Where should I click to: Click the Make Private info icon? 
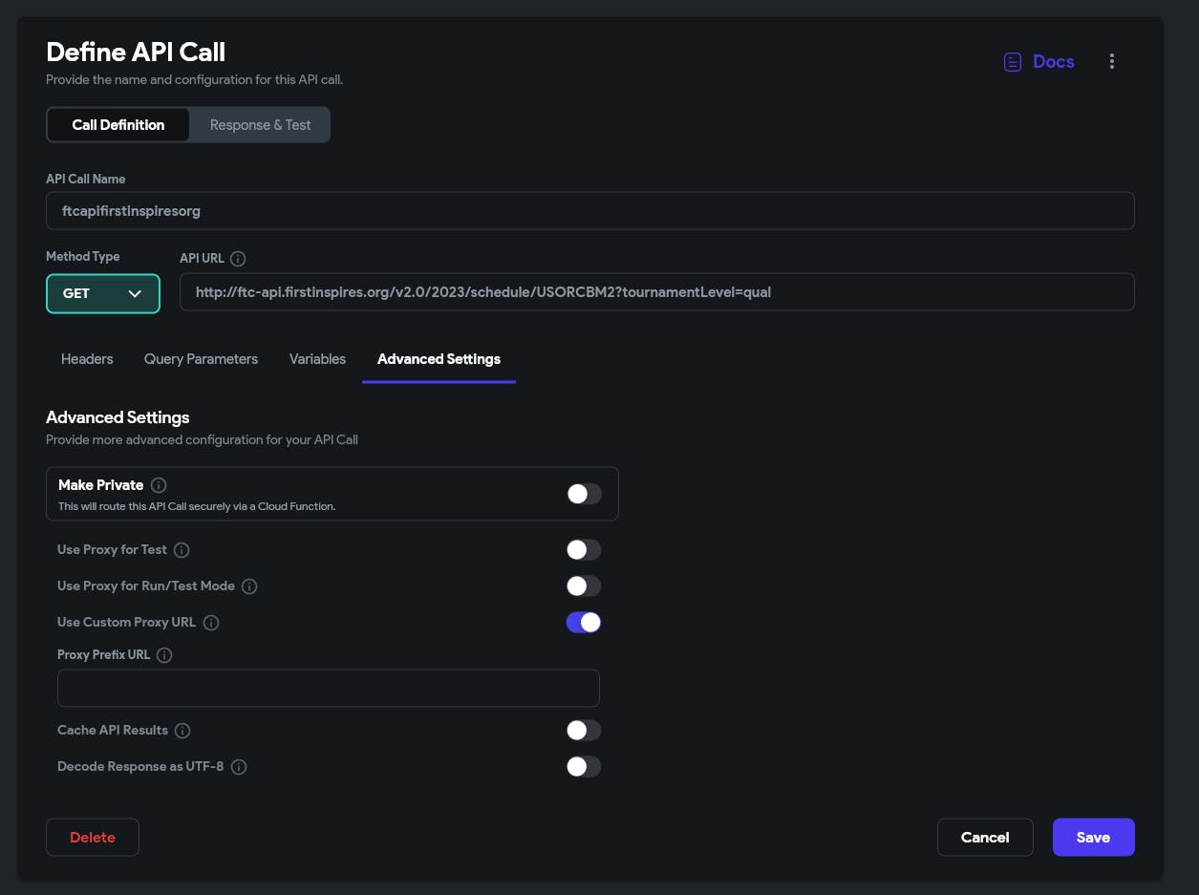click(159, 485)
